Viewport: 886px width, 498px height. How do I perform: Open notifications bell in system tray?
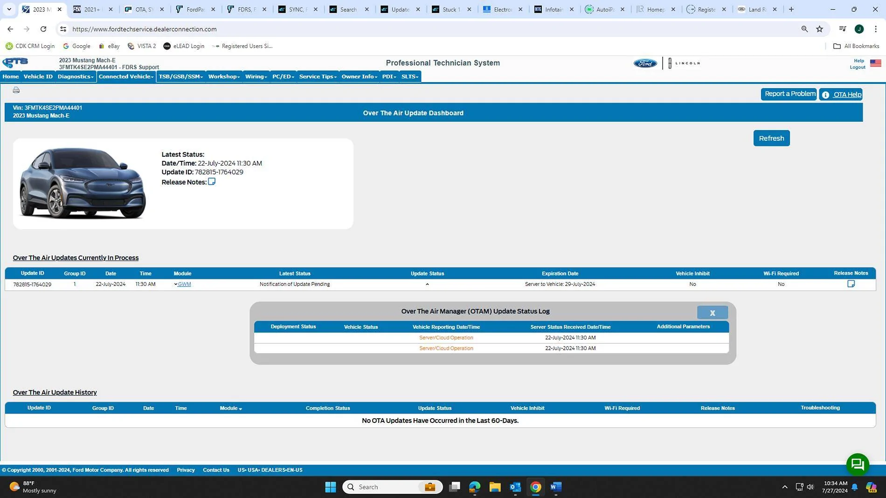854,487
